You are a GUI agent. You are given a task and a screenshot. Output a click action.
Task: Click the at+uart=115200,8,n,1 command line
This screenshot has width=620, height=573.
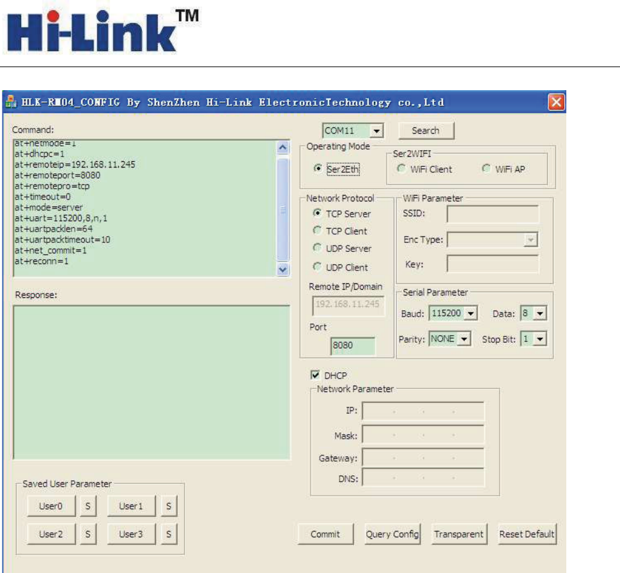coord(61,219)
